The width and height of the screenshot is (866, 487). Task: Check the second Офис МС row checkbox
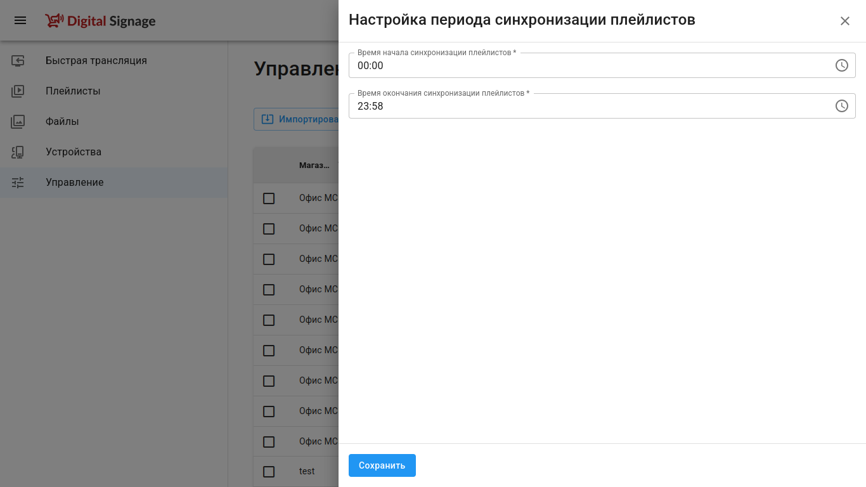point(269,229)
